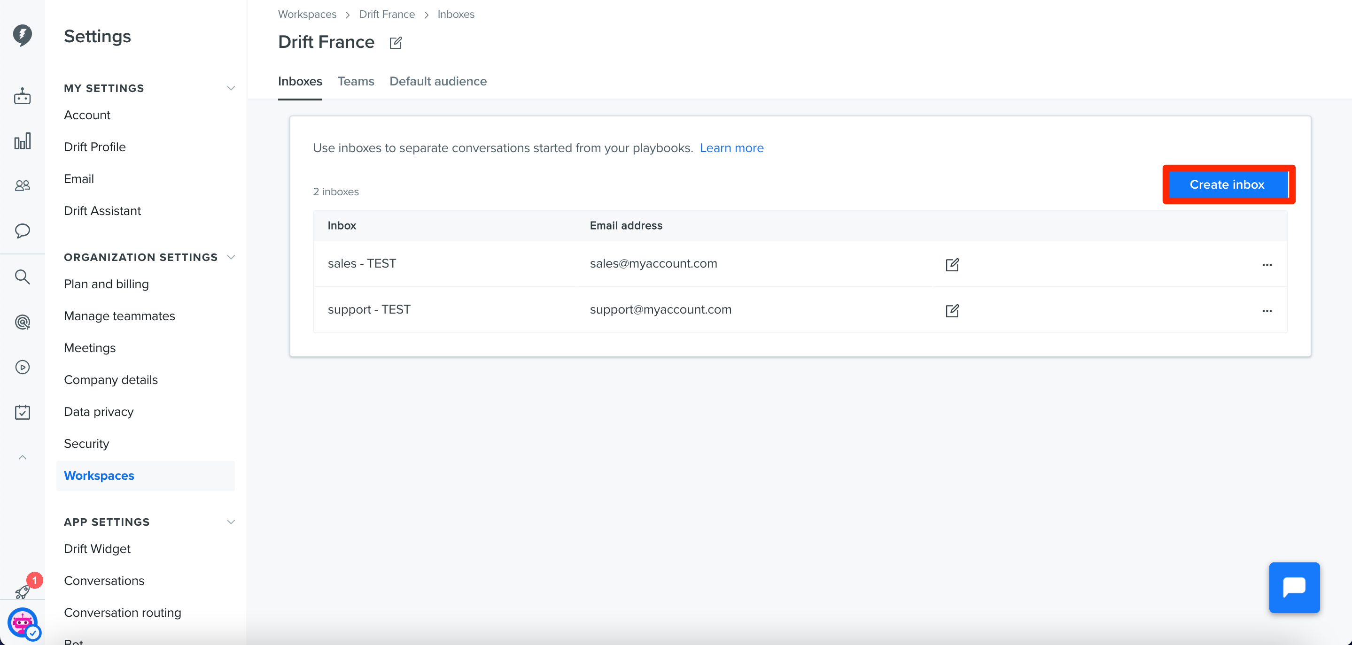Screen dimensions: 1352x645
Task: Go to Drift France breadcrumb
Action: (x=387, y=14)
